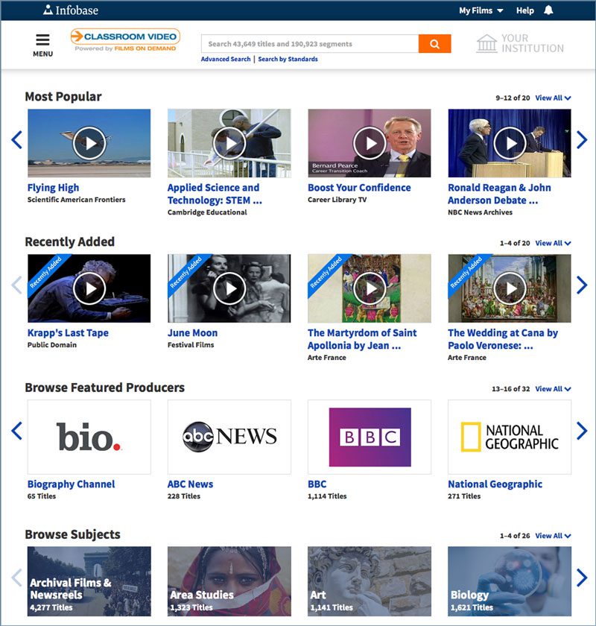
Task: Expand the My Films dropdown
Action: point(481,10)
